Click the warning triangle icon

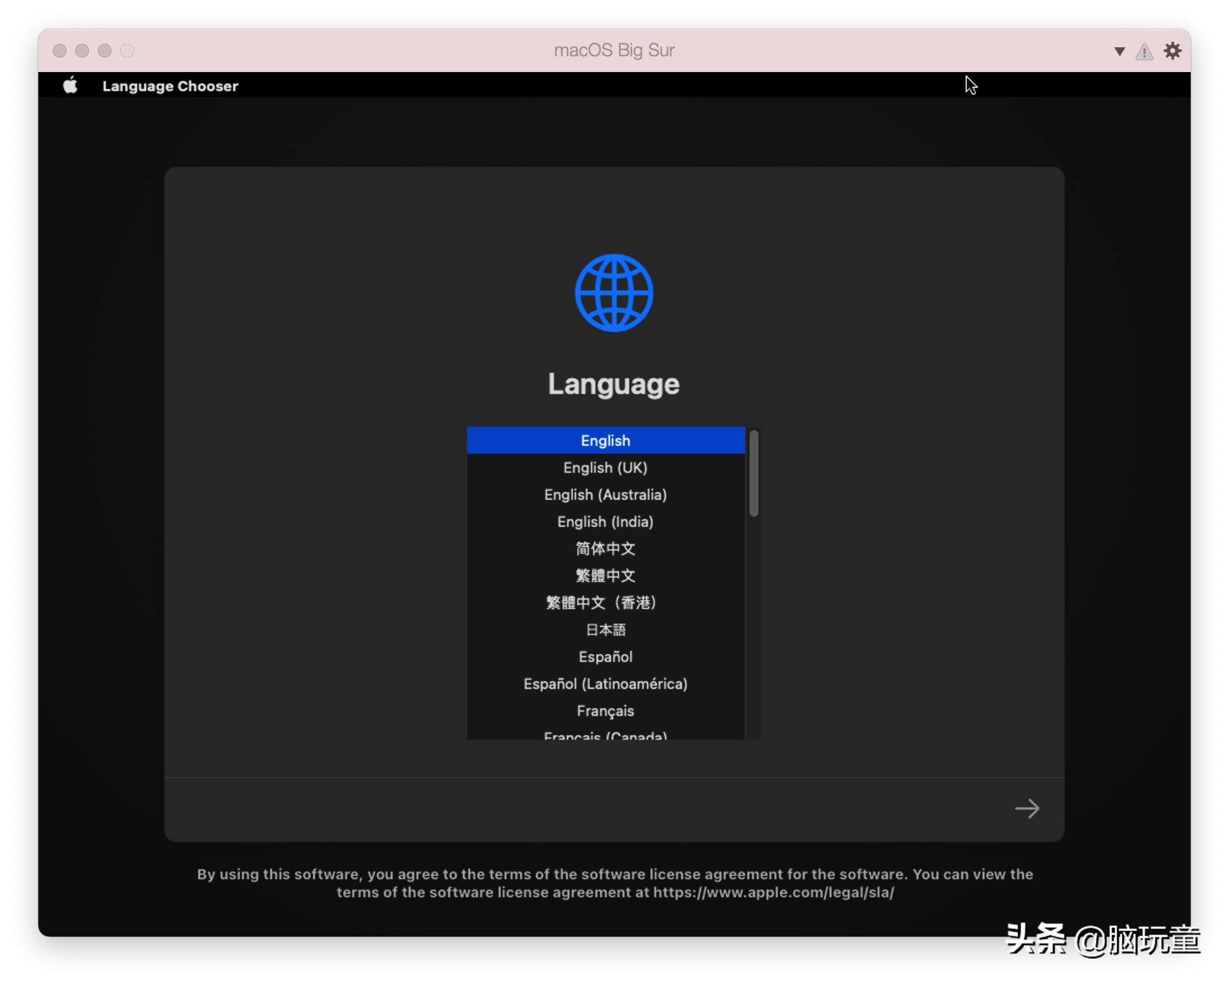1143,52
